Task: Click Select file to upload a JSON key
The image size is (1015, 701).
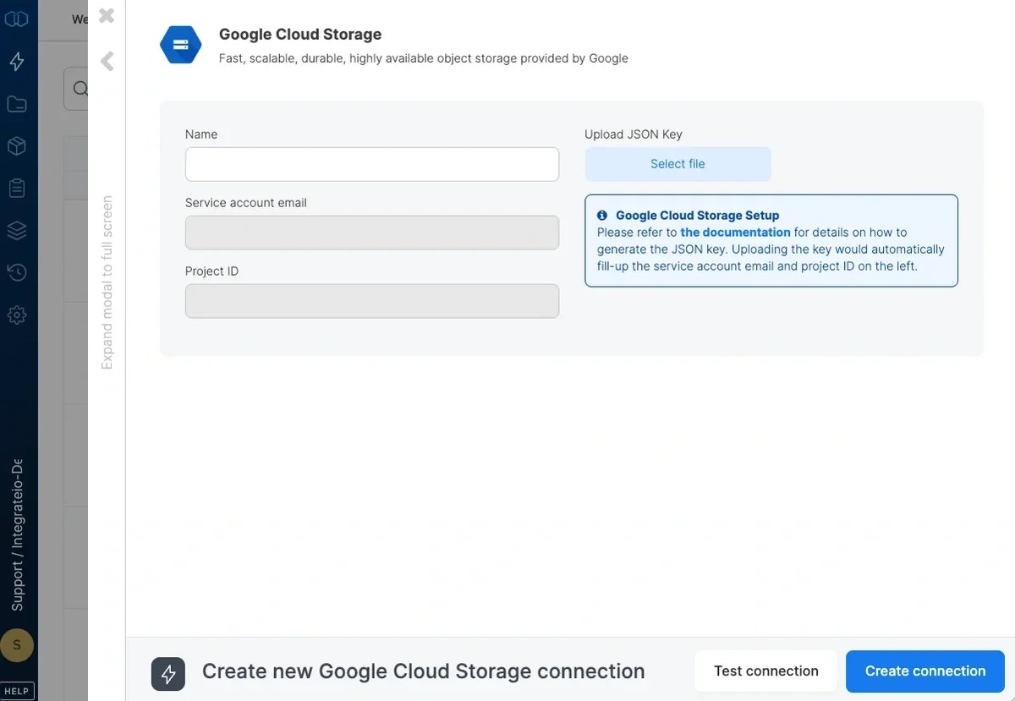Action: click(x=677, y=163)
